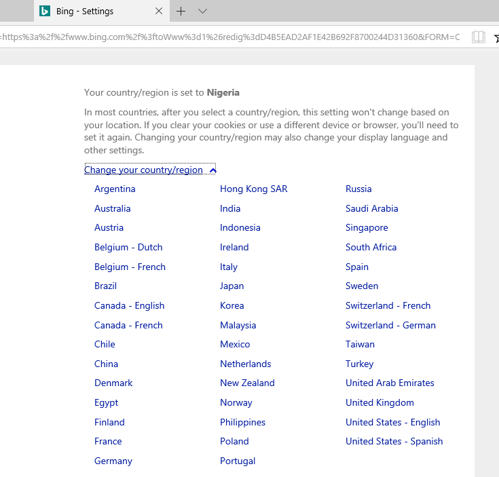Choose Japan as region
This screenshot has width=499, height=477.
point(232,286)
